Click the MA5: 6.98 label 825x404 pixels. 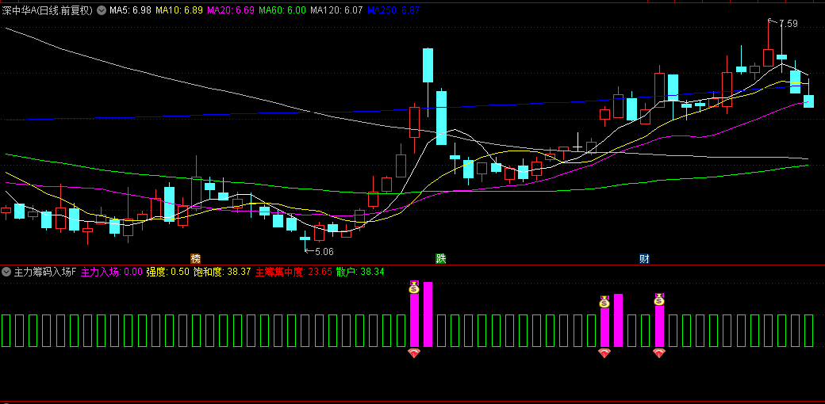(130, 10)
